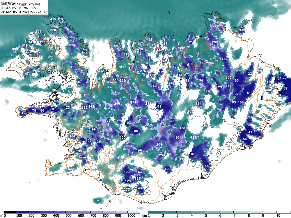Click visibility value 340 on the map
The height and width of the screenshot is (218, 291).
click(x=63, y=22)
